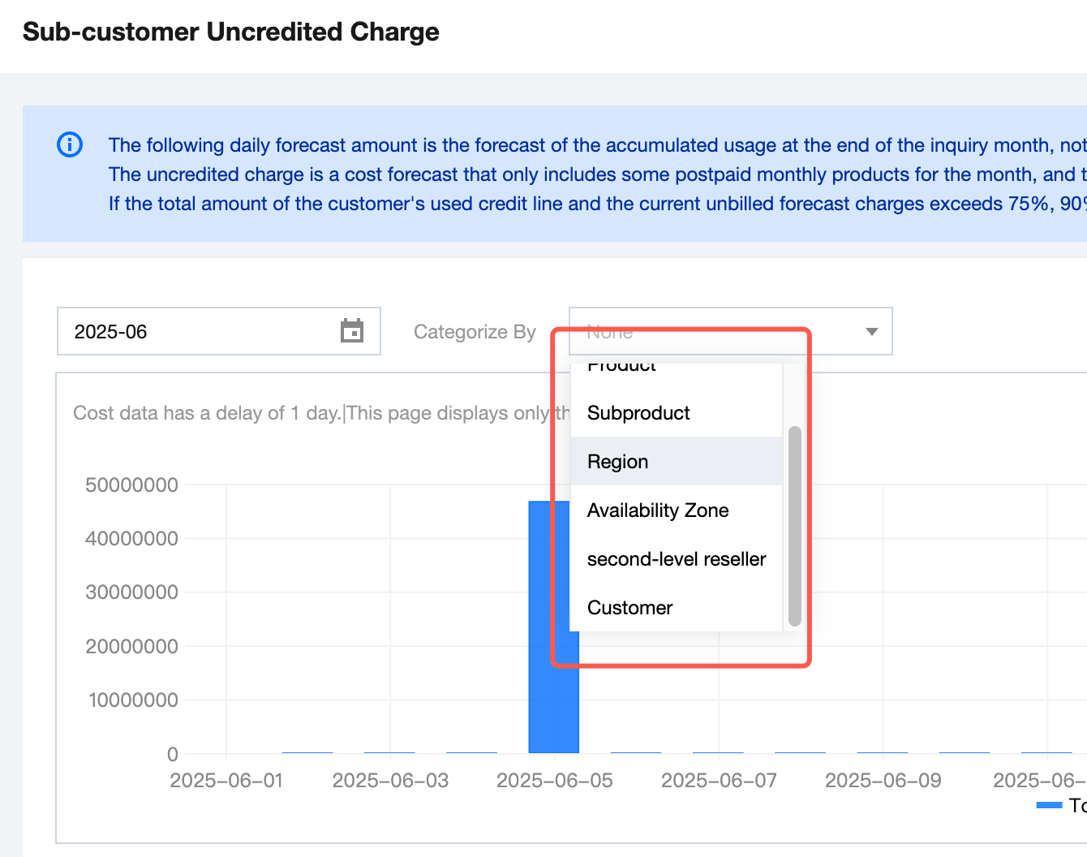Click the dropdown list scrollbar thumb
This screenshot has height=857, width=1087.
tap(794, 526)
